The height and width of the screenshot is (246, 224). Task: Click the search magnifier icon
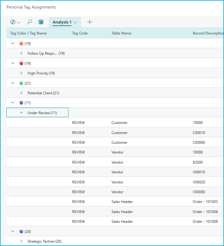pyautogui.click(x=30, y=22)
